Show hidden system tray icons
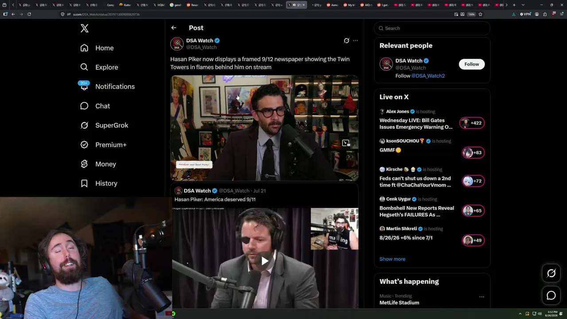Image resolution: width=567 pixels, height=319 pixels. 520,314
